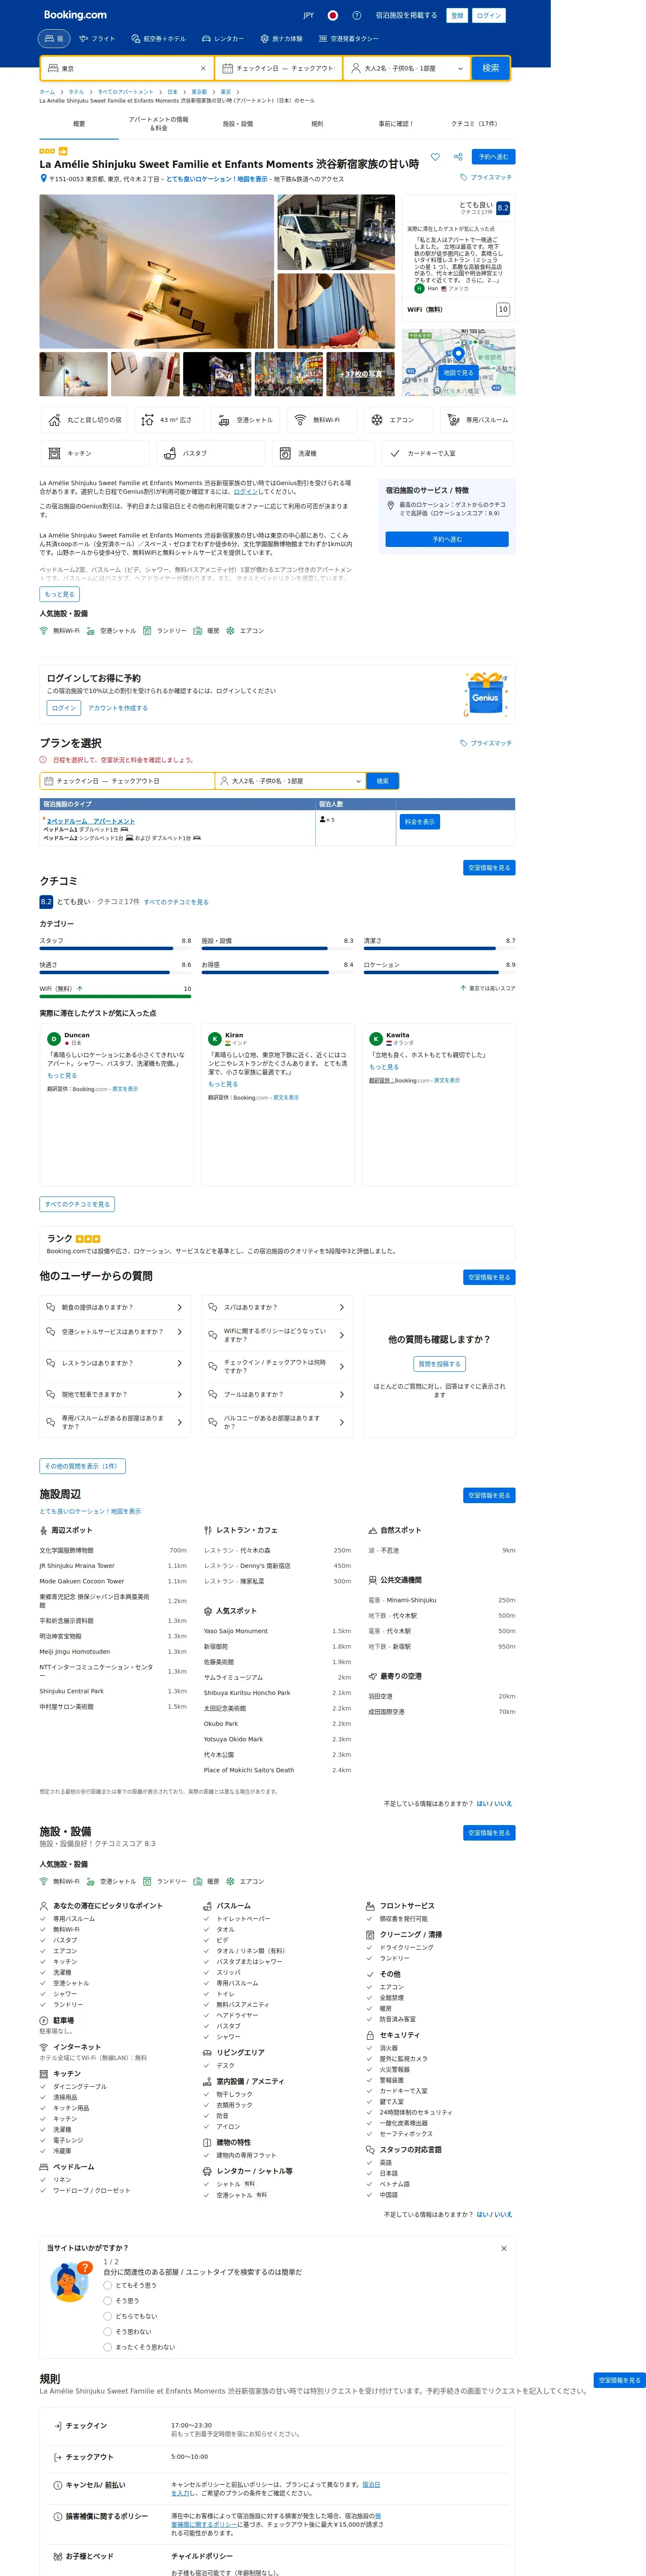Click the red warning icon beside 日程を選択して
The width and height of the screenshot is (646, 2576).
44,760
